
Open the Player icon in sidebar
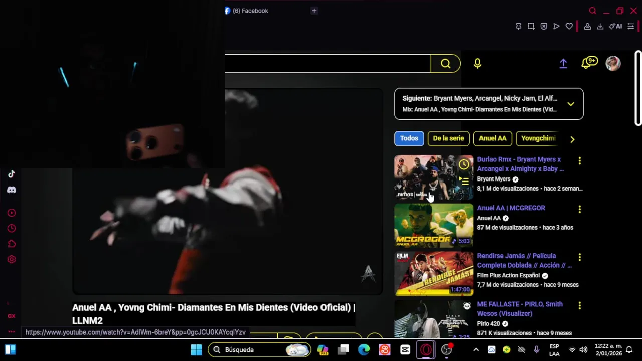12,213
